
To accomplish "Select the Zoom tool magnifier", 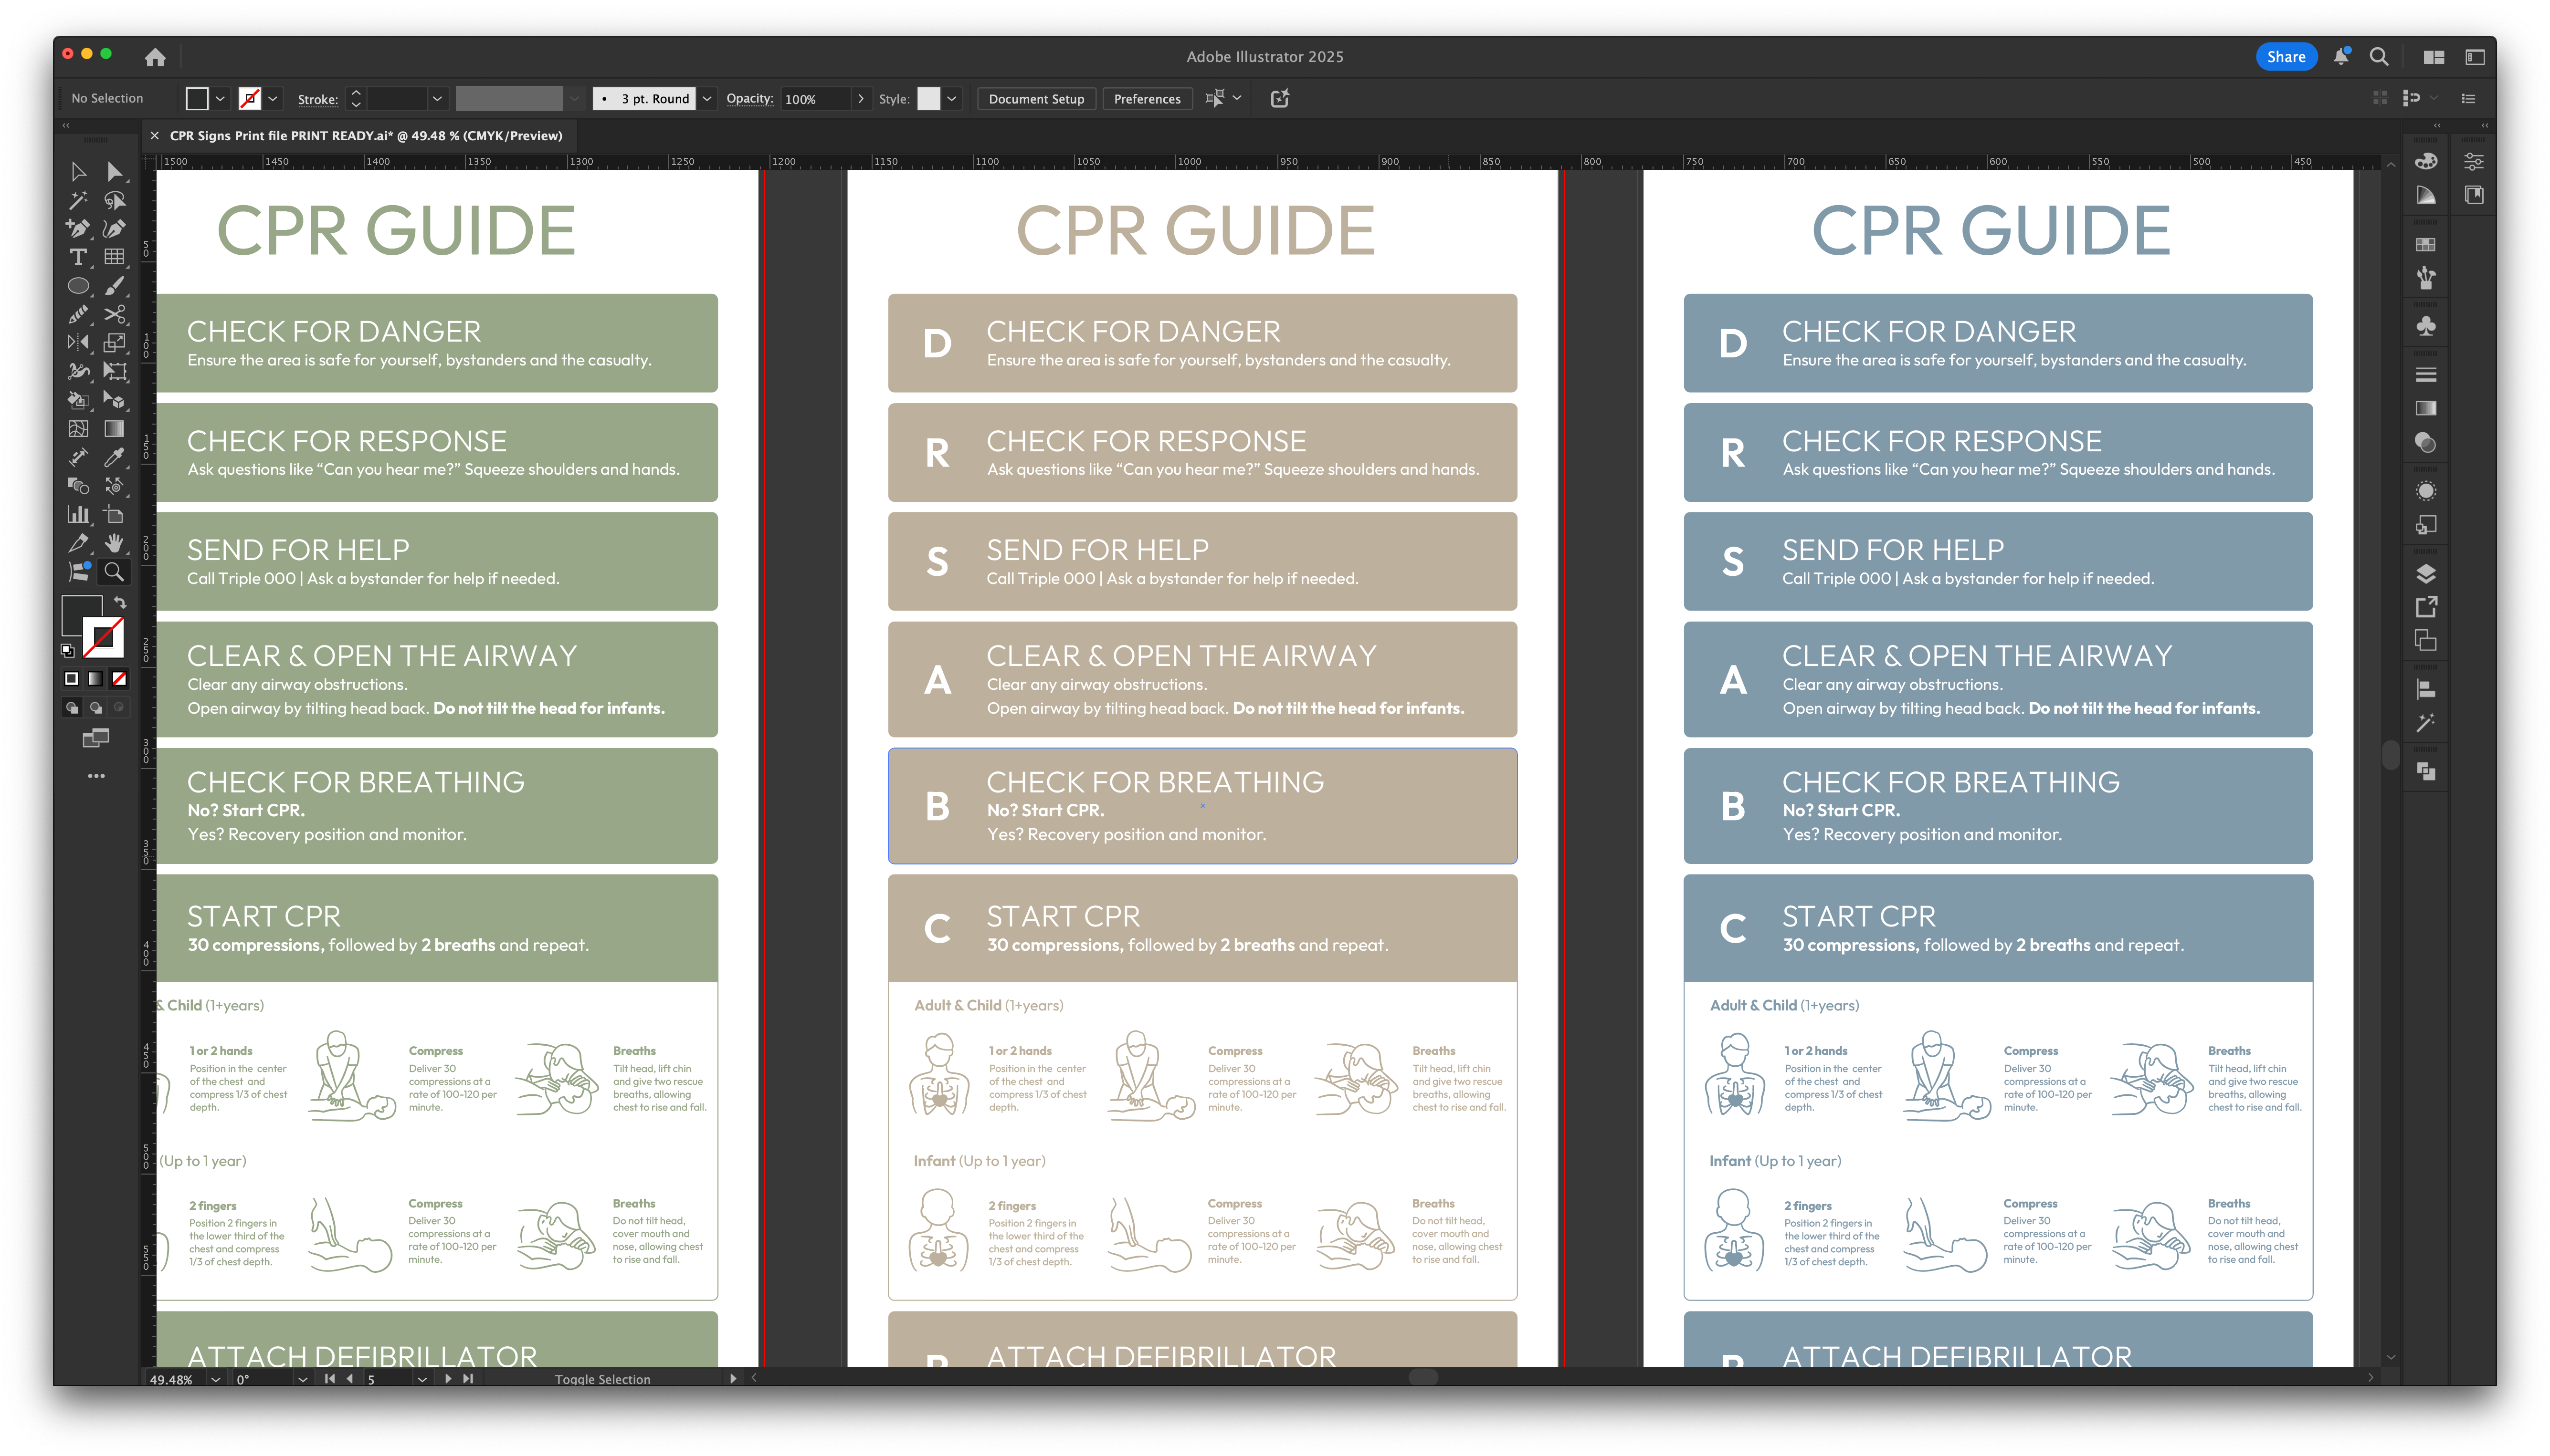I will 114,571.
